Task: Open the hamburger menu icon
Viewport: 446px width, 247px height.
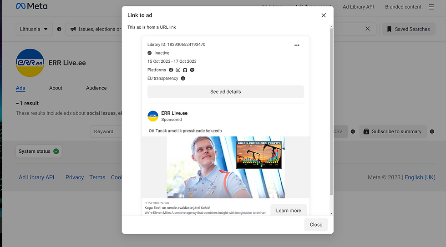Action: point(431,7)
